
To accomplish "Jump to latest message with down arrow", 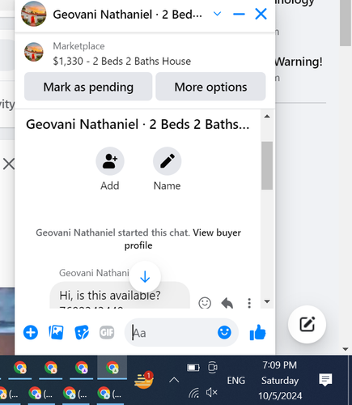I will click(x=145, y=277).
